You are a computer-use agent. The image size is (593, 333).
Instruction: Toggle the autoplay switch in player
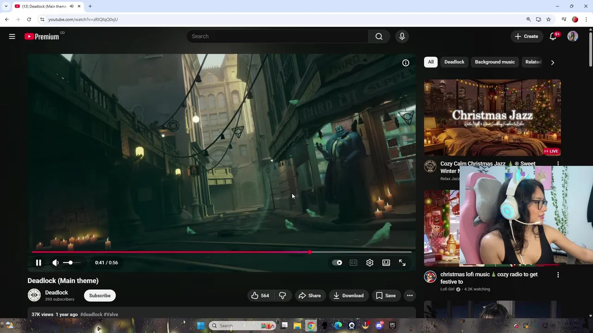tap(337, 263)
